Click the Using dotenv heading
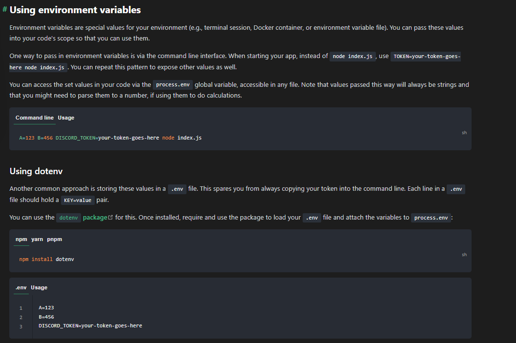 tap(36, 171)
